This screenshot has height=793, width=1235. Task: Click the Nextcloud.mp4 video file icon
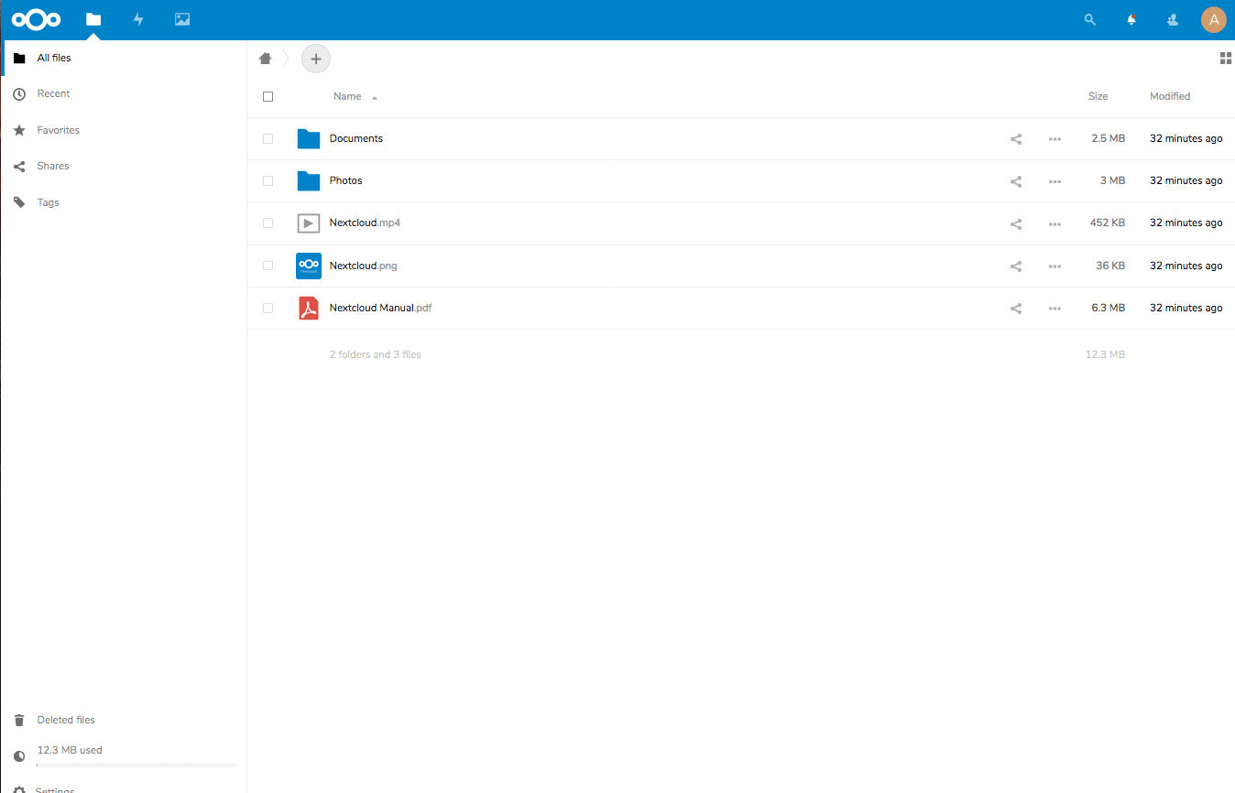[309, 223]
